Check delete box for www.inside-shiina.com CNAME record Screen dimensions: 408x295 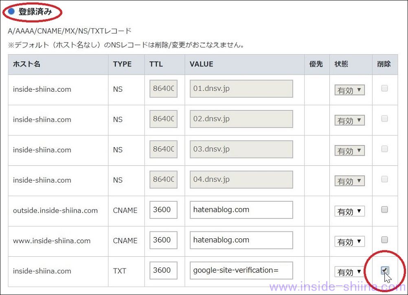[x=384, y=240]
